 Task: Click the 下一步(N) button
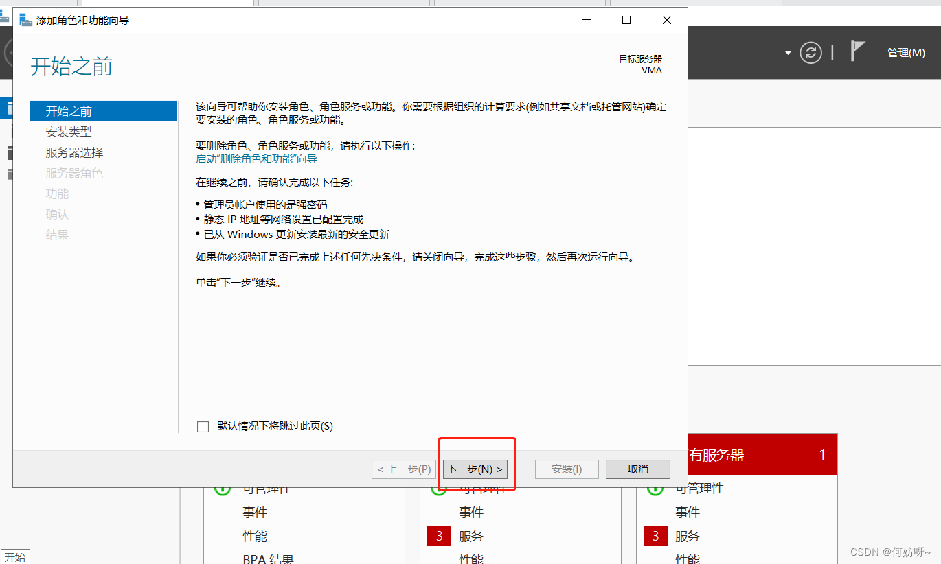pyautogui.click(x=475, y=469)
